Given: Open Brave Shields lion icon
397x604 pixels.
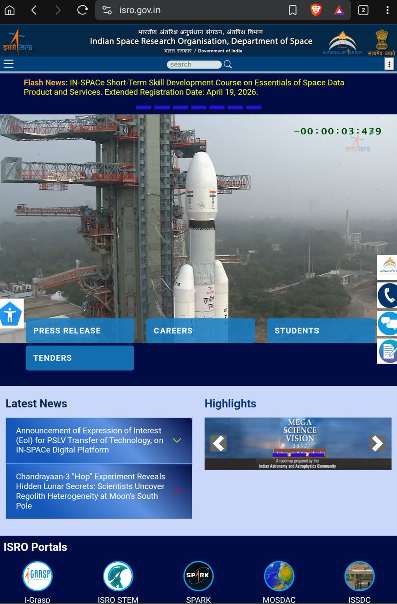Looking at the screenshot, I should (316, 10).
